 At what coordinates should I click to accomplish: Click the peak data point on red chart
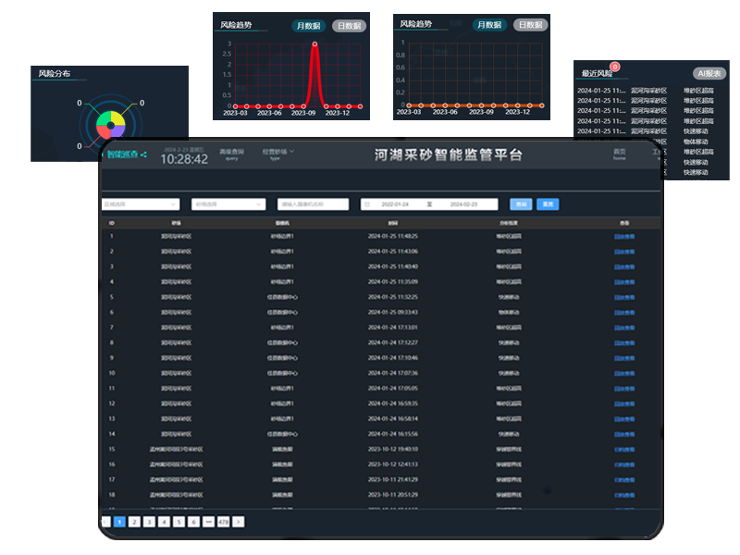coord(315,44)
